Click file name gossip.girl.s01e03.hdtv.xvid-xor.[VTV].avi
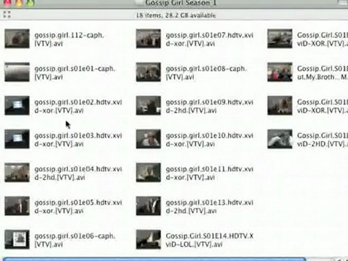348x261 pixels. [78, 140]
